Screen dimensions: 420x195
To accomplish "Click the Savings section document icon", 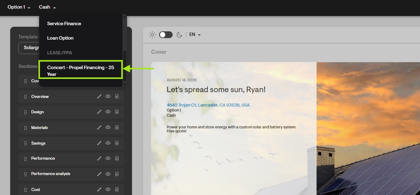I will [117, 143].
